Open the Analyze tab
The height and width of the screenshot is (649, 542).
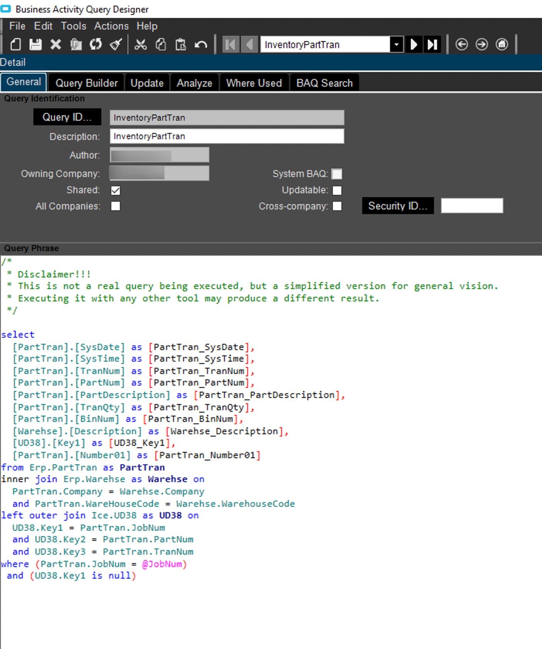click(x=194, y=83)
